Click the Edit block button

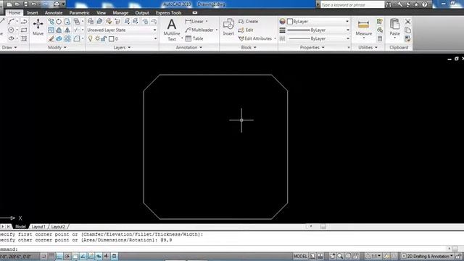246,30
